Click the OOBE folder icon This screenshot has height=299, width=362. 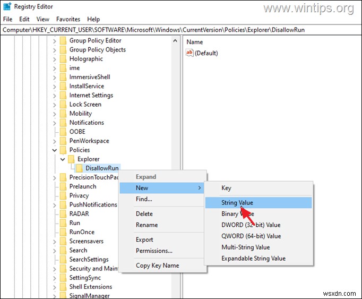[63, 132]
